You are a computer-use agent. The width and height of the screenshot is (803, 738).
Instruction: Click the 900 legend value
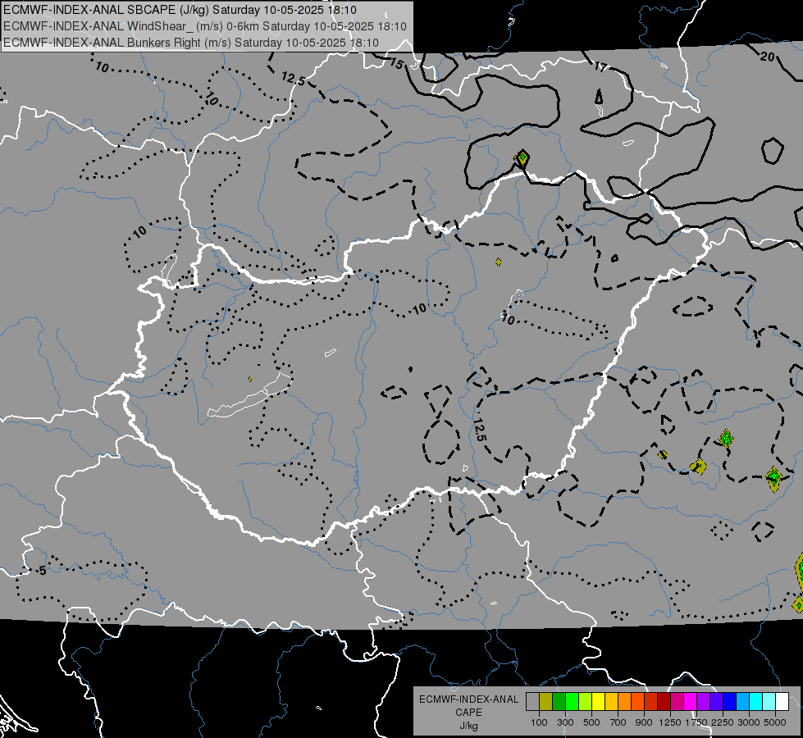click(x=644, y=722)
